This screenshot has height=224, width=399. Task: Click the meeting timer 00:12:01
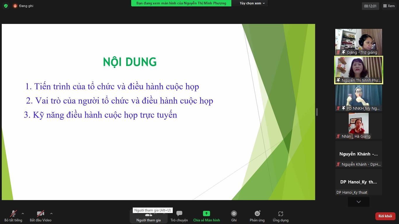point(370,6)
